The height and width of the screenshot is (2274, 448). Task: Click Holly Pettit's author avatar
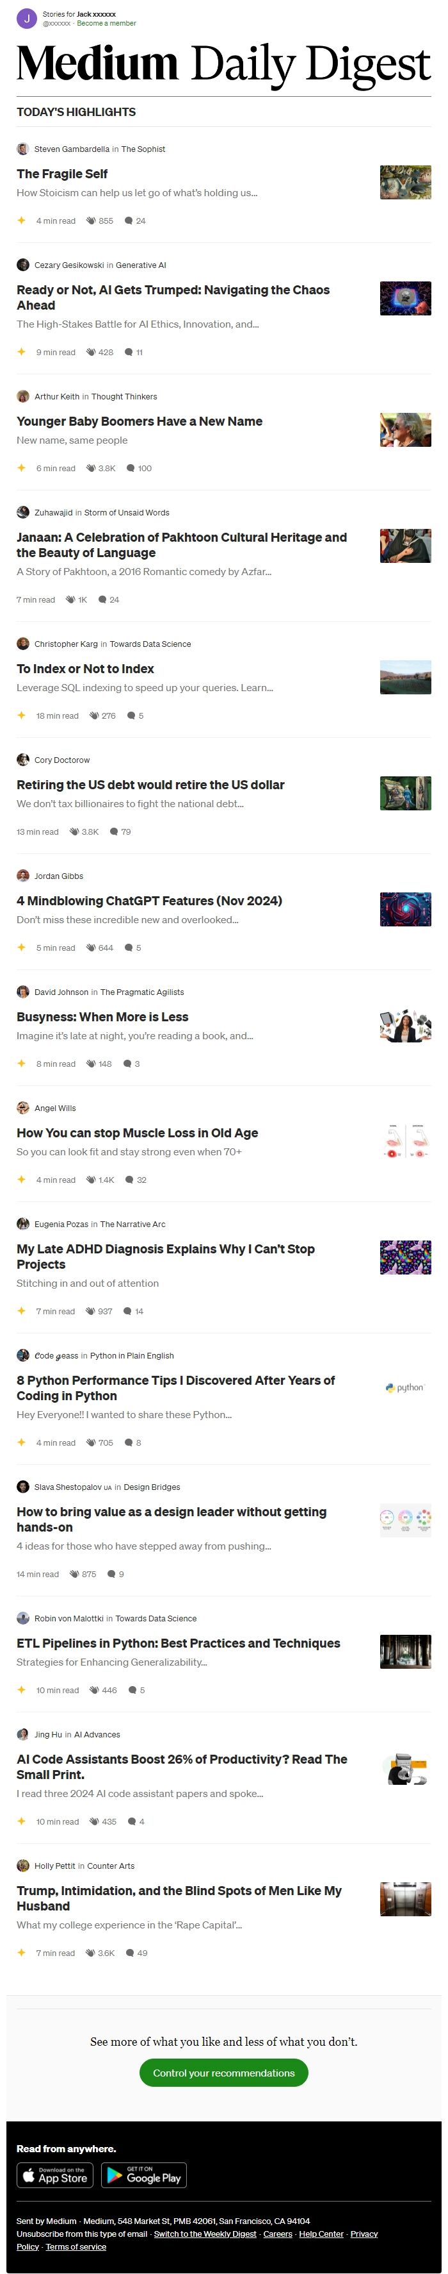pyautogui.click(x=23, y=1866)
